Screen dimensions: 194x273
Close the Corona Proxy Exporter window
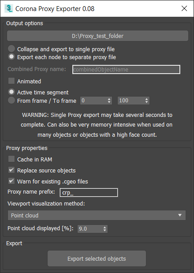click(x=184, y=8)
